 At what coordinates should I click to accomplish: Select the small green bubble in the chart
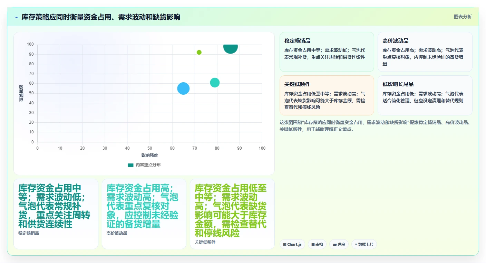199,53
